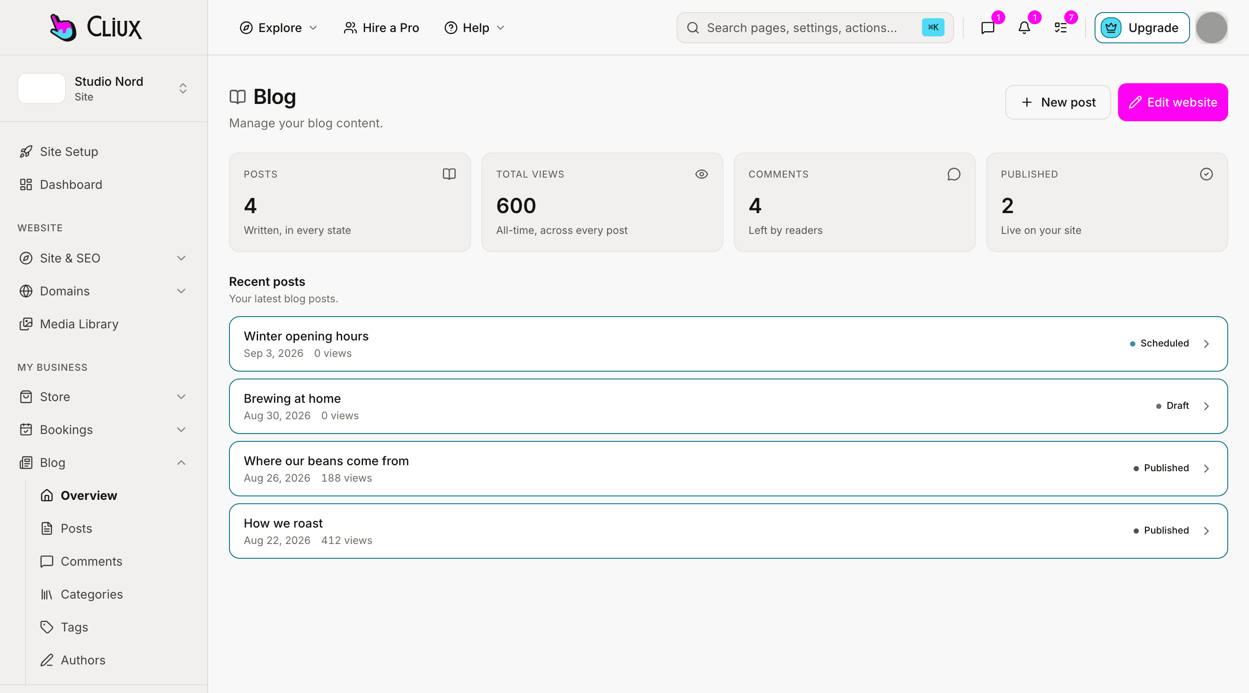Expand the Domains section

(181, 291)
